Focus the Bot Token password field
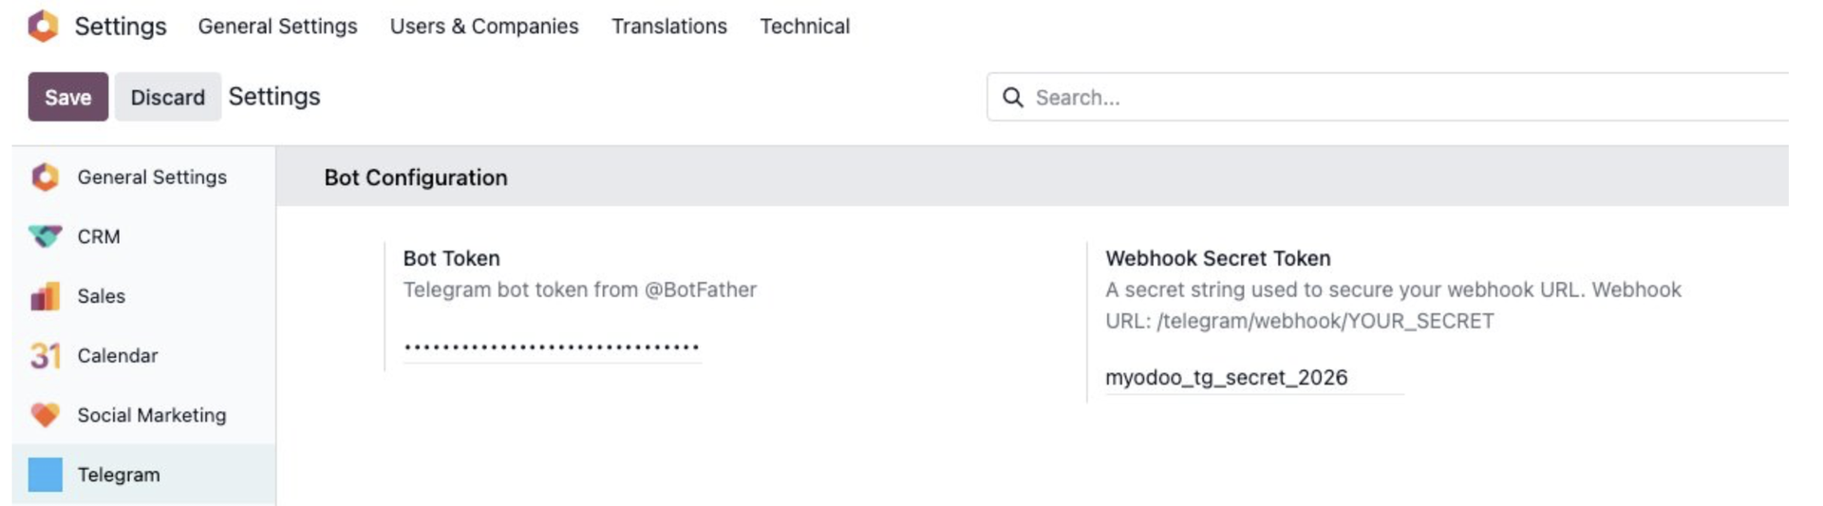This screenshot has width=1823, height=506. click(x=552, y=347)
